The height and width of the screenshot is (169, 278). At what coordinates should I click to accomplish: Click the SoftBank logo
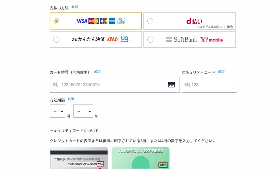point(181,40)
